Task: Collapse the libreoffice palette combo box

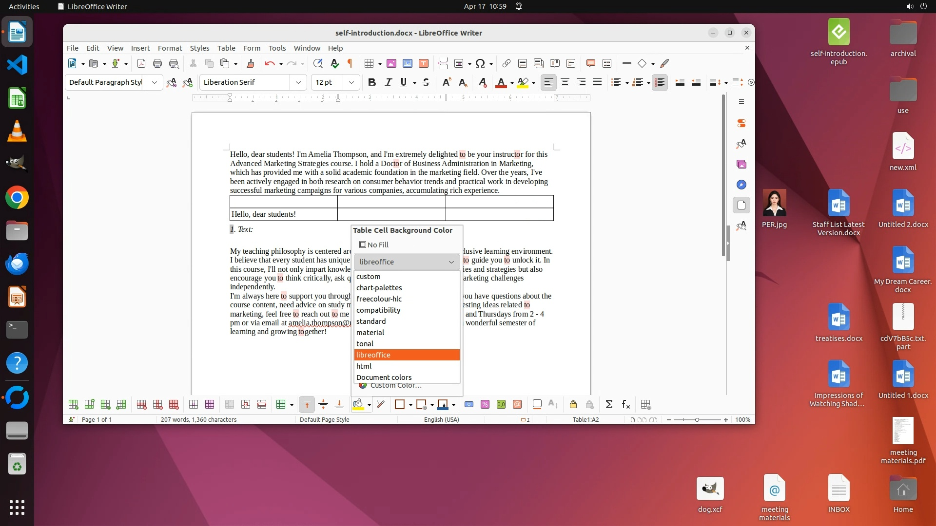Action: 451,262
